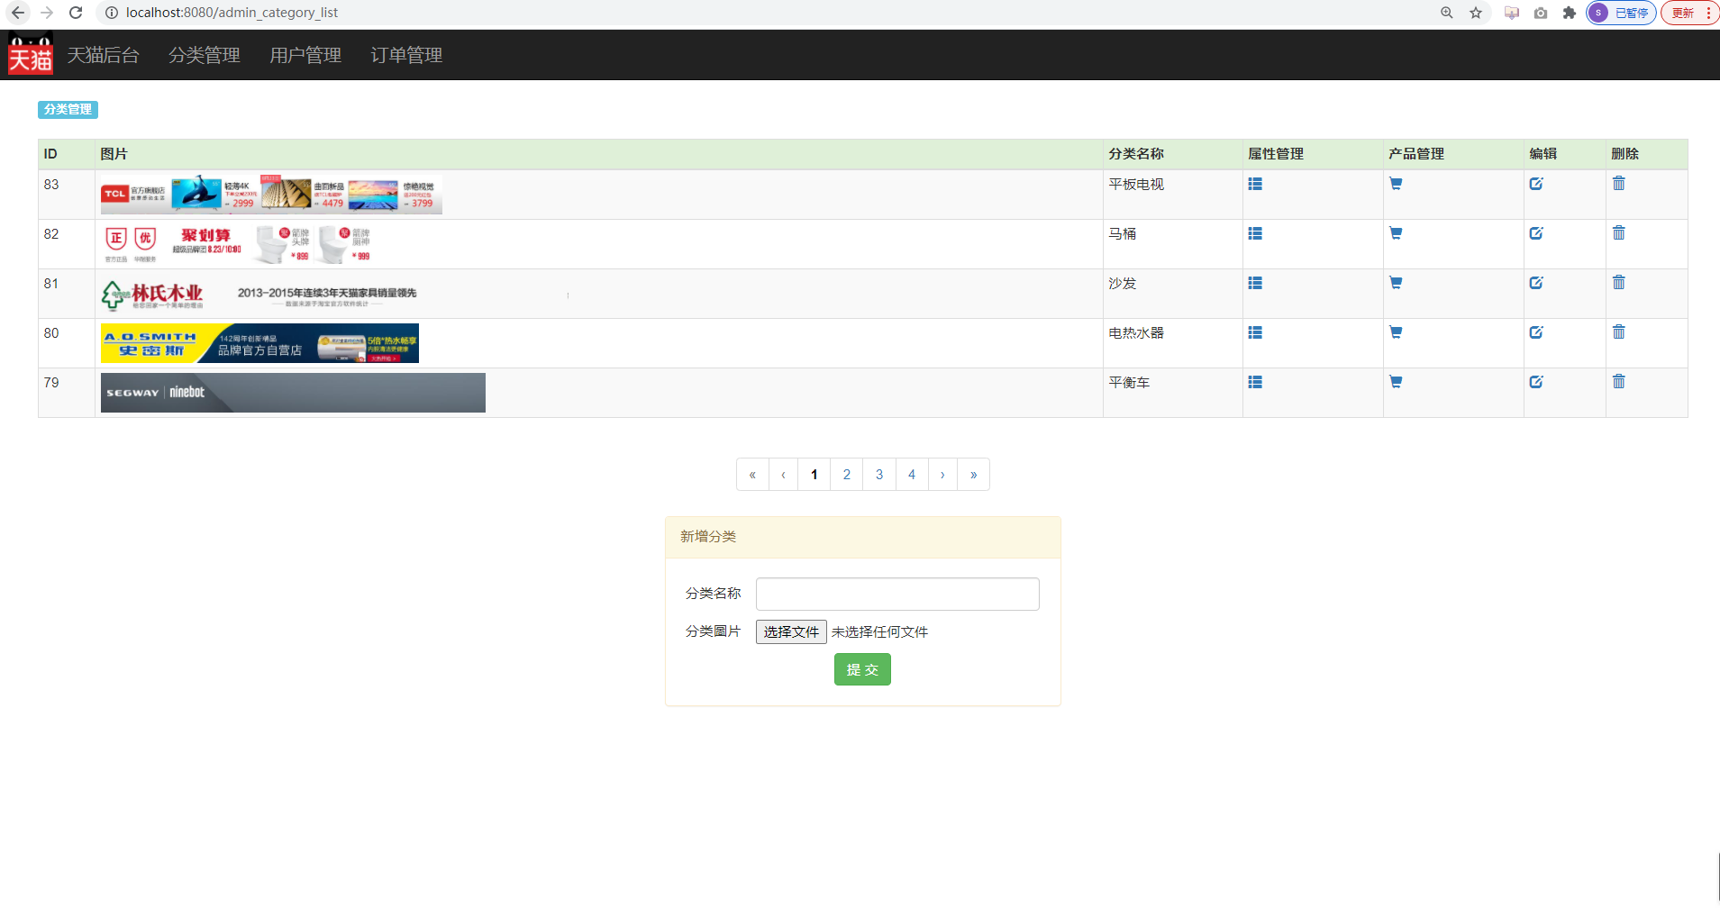Open product cart icon for 电热水器
The height and width of the screenshot is (908, 1720).
click(x=1396, y=332)
